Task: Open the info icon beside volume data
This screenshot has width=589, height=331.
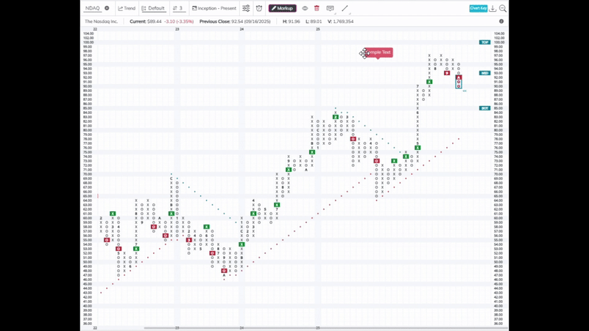Action: click(501, 21)
